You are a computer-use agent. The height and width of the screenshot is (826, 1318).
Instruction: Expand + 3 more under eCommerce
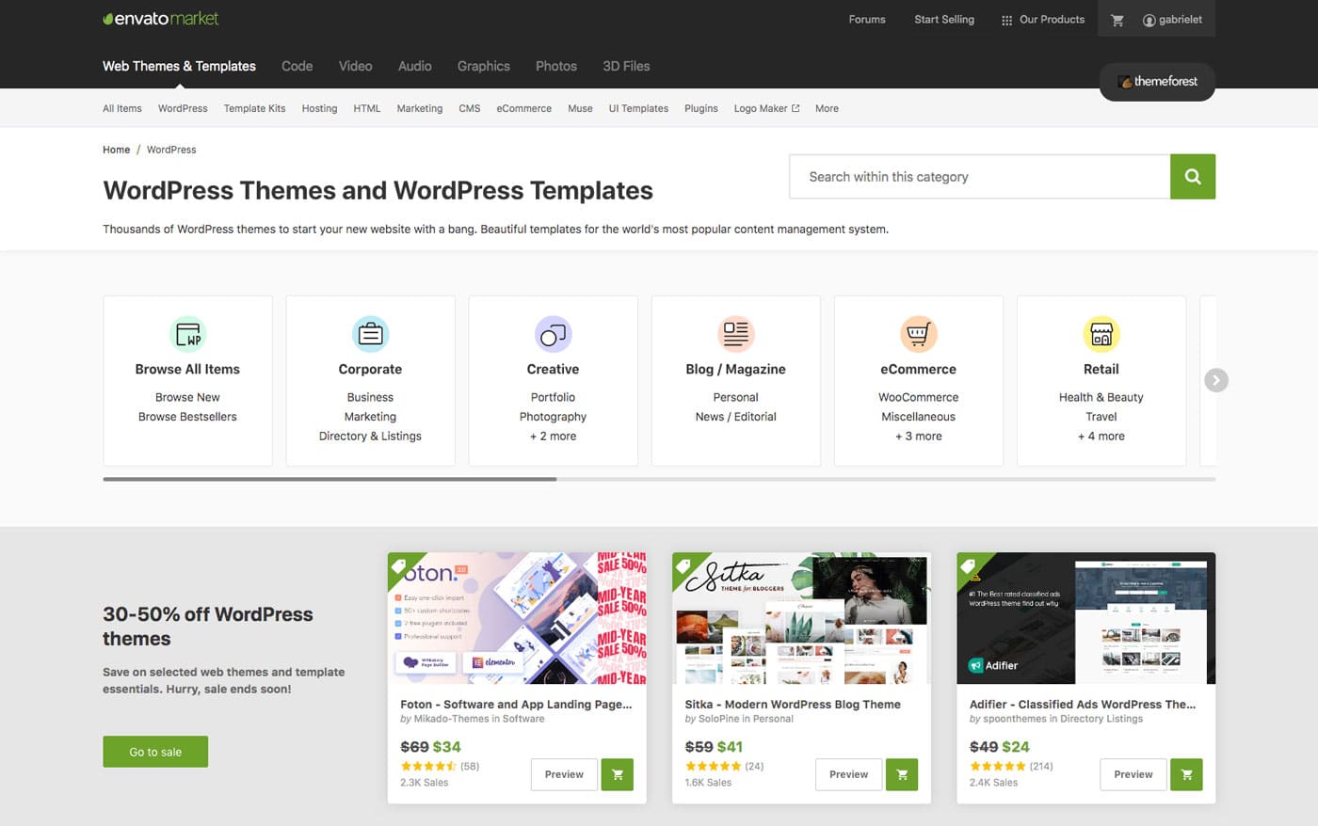coord(918,437)
